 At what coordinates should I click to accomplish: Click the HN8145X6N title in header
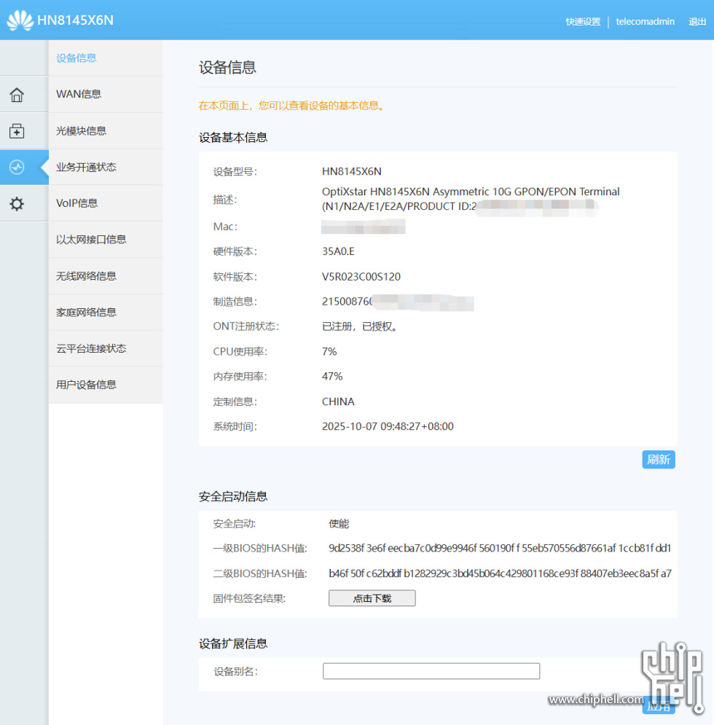[75, 20]
